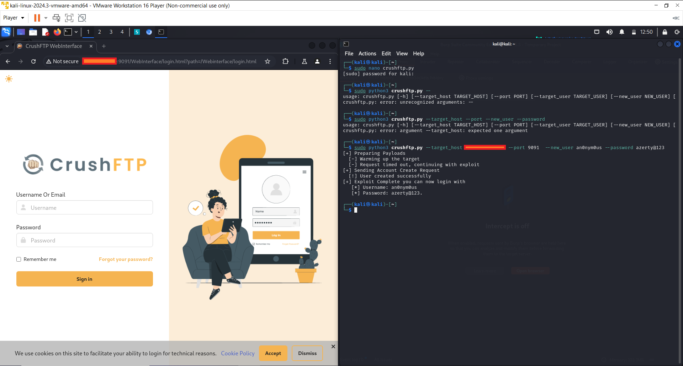Switch to workspace 3
The image size is (683, 366).
(x=111, y=32)
